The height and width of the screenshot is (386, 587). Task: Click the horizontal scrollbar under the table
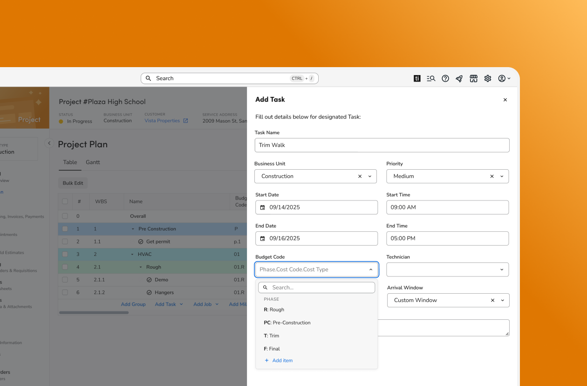click(x=94, y=313)
